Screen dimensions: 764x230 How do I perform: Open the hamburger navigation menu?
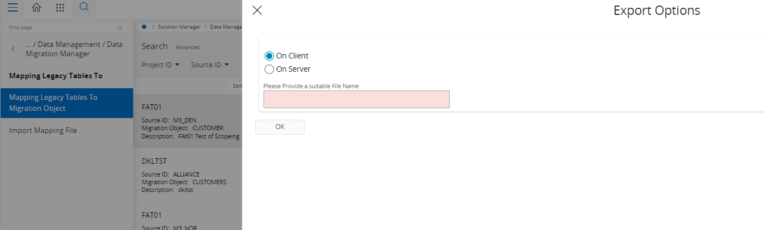[x=12, y=8]
